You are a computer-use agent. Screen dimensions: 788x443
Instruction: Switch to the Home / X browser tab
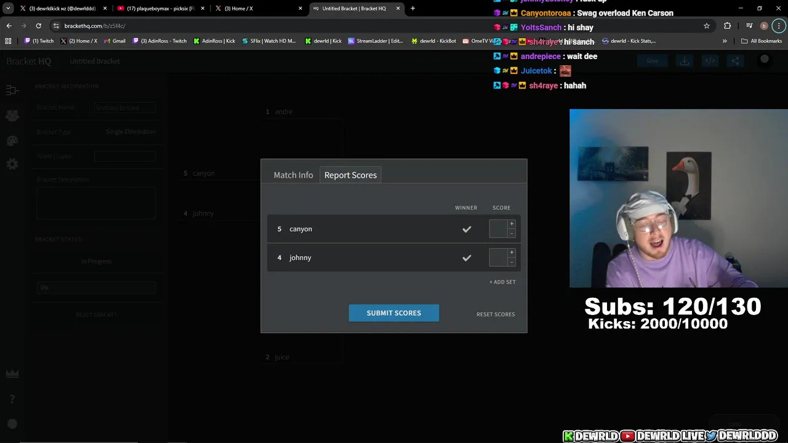[x=259, y=9]
